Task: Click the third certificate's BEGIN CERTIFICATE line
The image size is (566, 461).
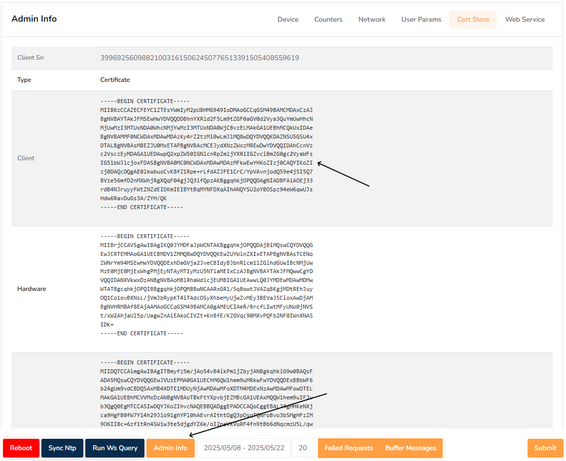Action: pyautogui.click(x=145, y=362)
